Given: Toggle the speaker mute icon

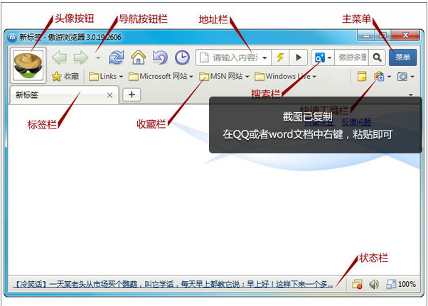Looking at the screenshot, I should click(374, 284).
